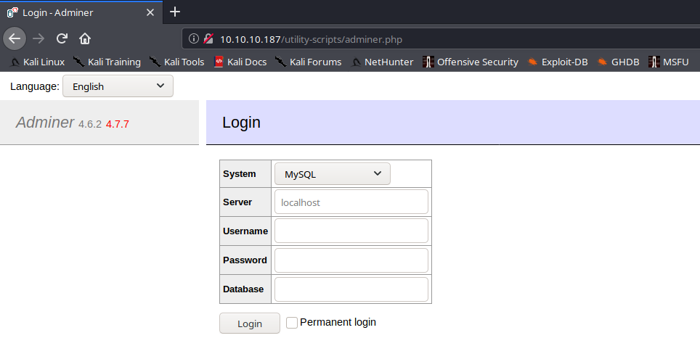The image size is (700, 338).
Task: Open a new tab with the plus icon
Action: coord(174,12)
